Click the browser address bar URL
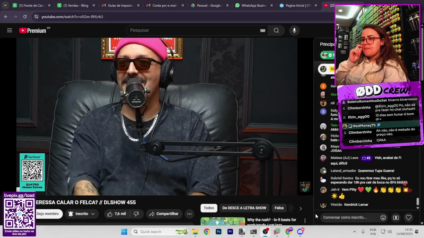The height and width of the screenshot is (238, 424). point(72,17)
